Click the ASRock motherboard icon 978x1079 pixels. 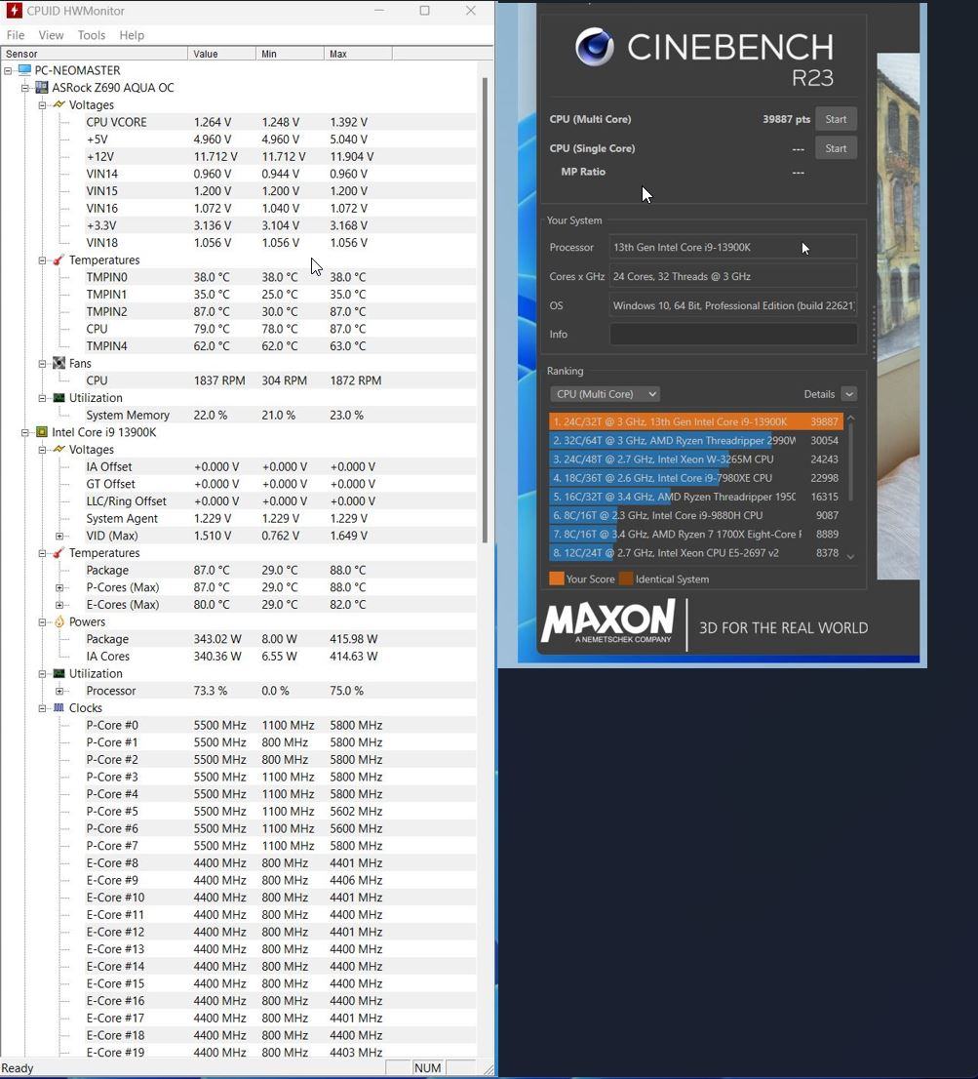[42, 88]
